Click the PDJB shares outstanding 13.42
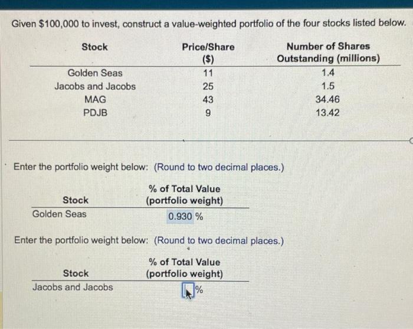The image size is (413, 329). click(x=327, y=113)
